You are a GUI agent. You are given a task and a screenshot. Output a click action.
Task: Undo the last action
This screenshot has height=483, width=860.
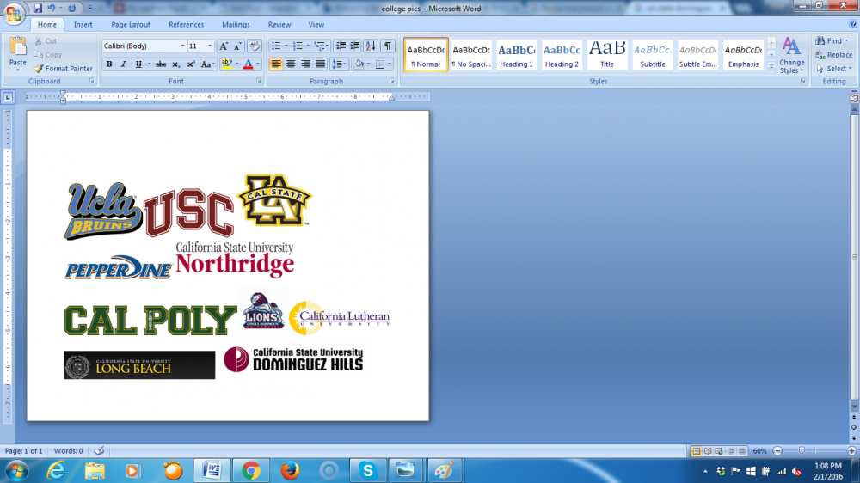click(52, 9)
